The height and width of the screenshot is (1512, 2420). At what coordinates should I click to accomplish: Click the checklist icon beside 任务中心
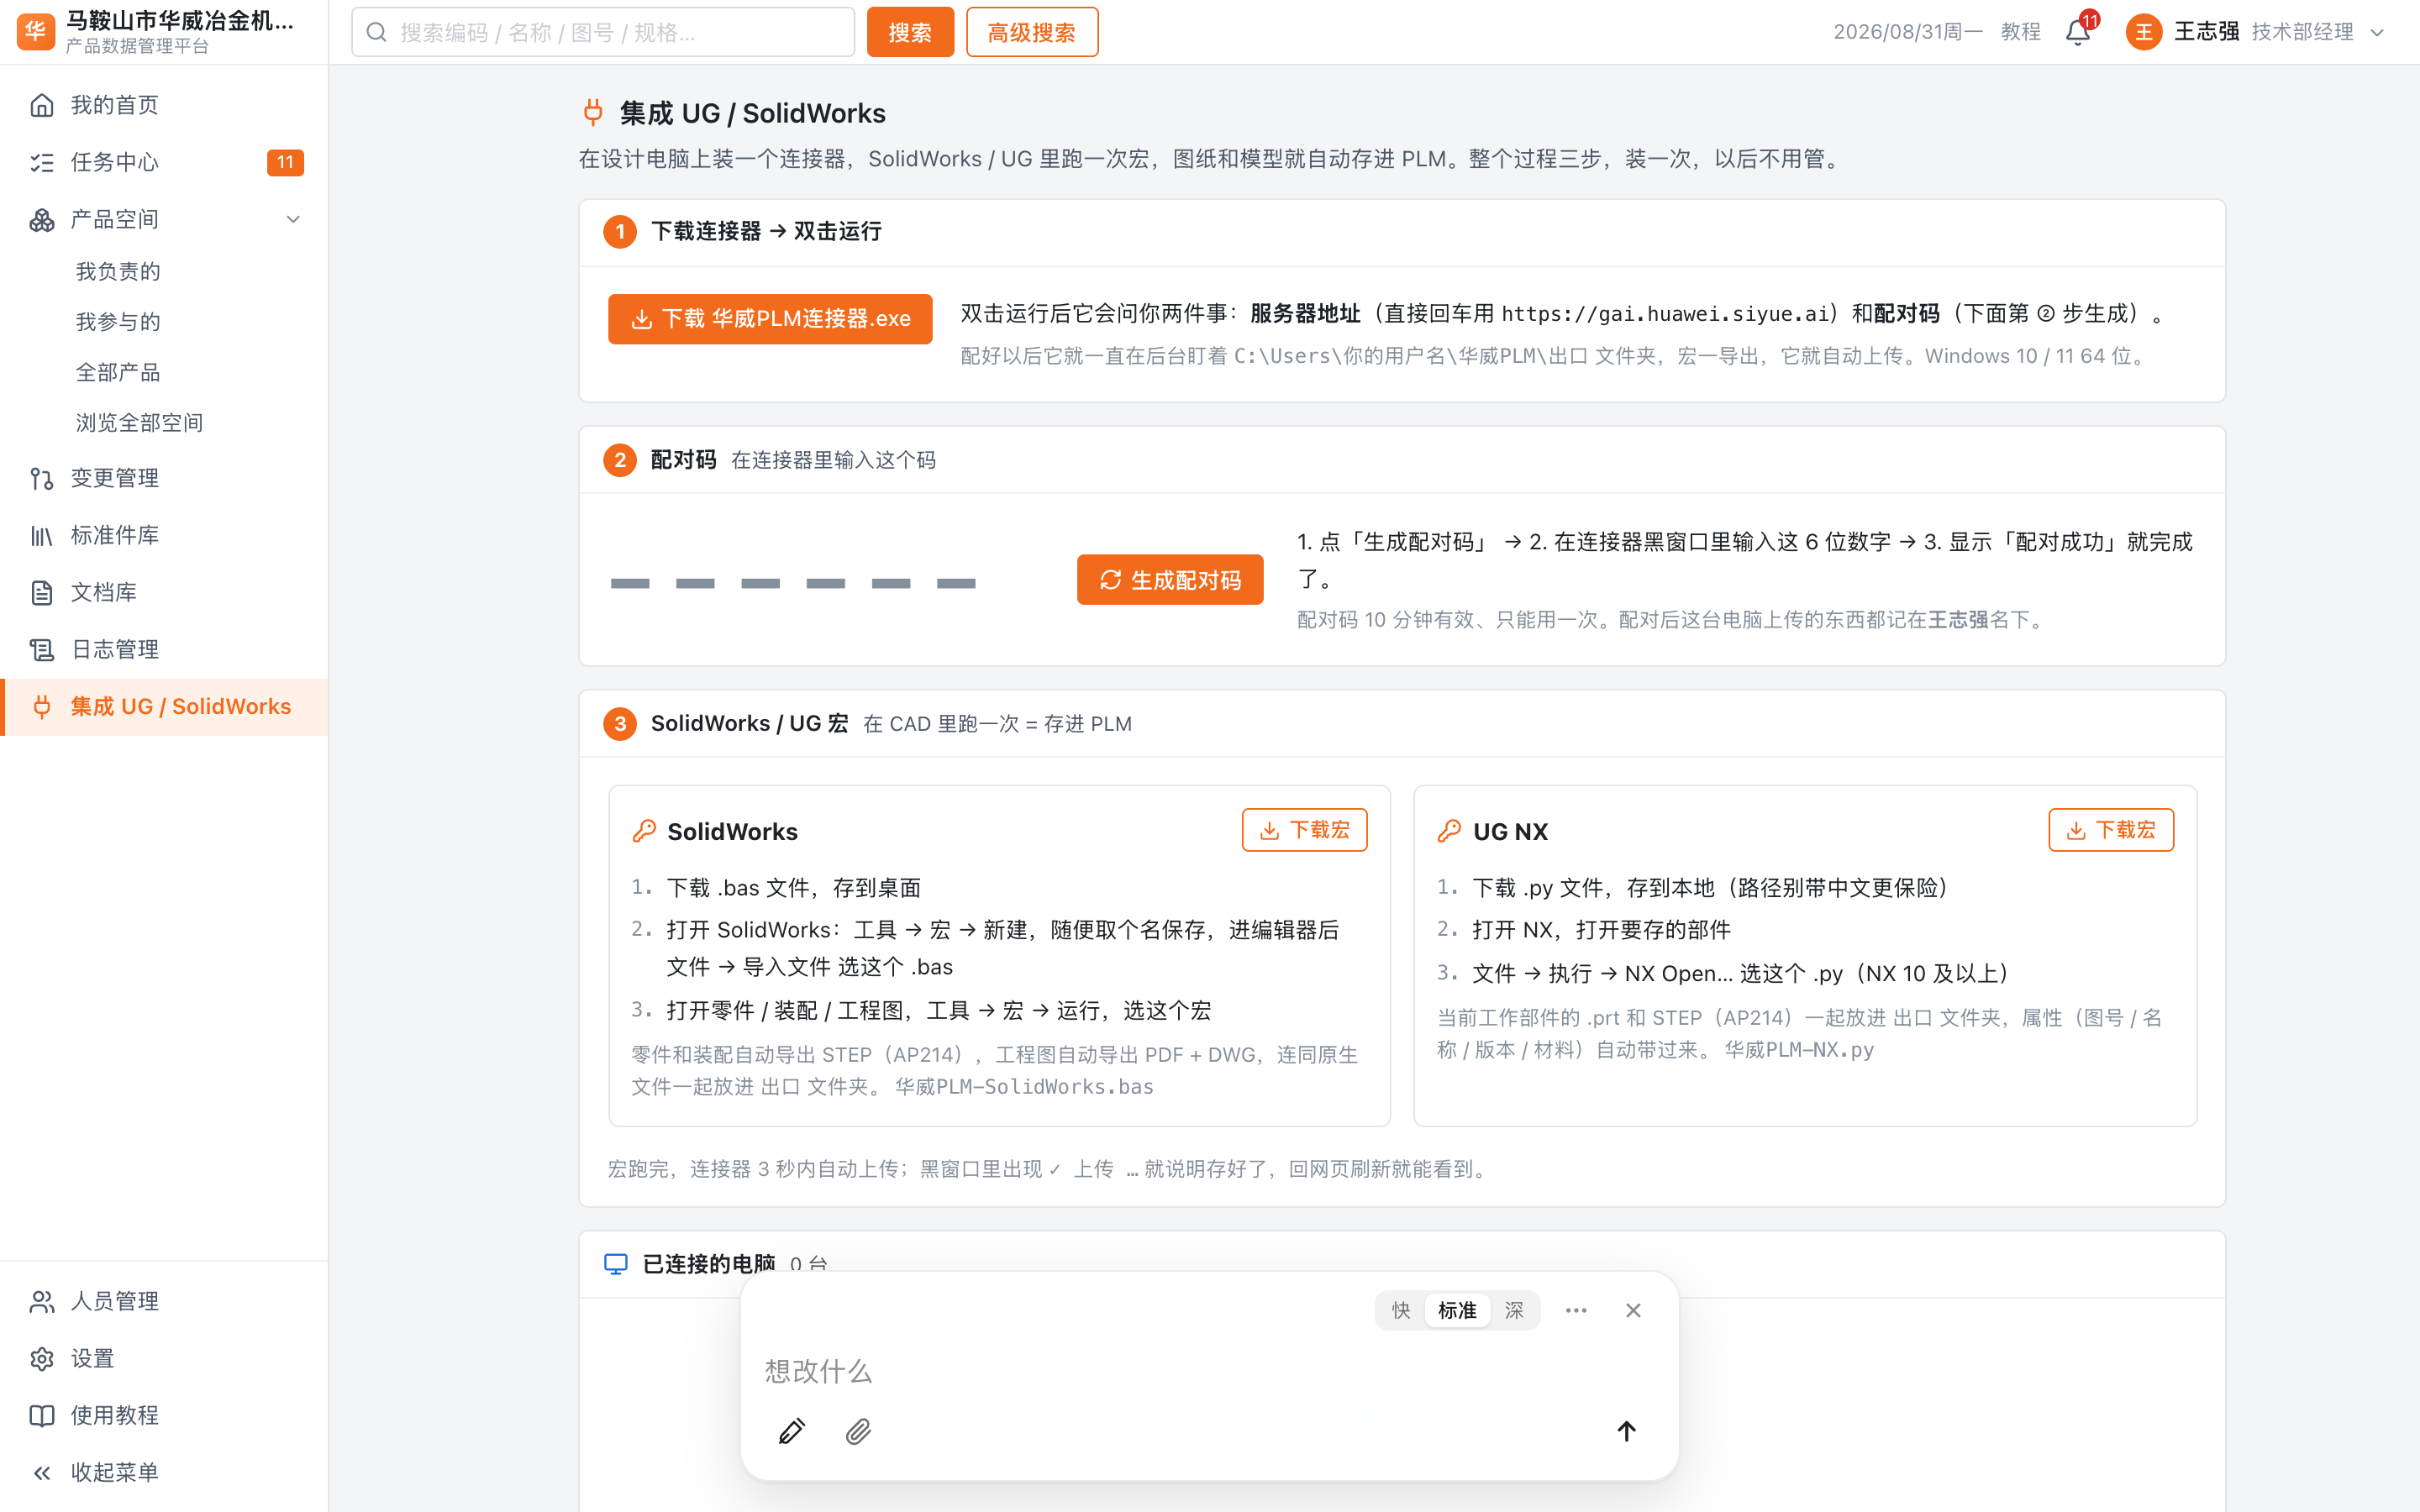pos(42,162)
